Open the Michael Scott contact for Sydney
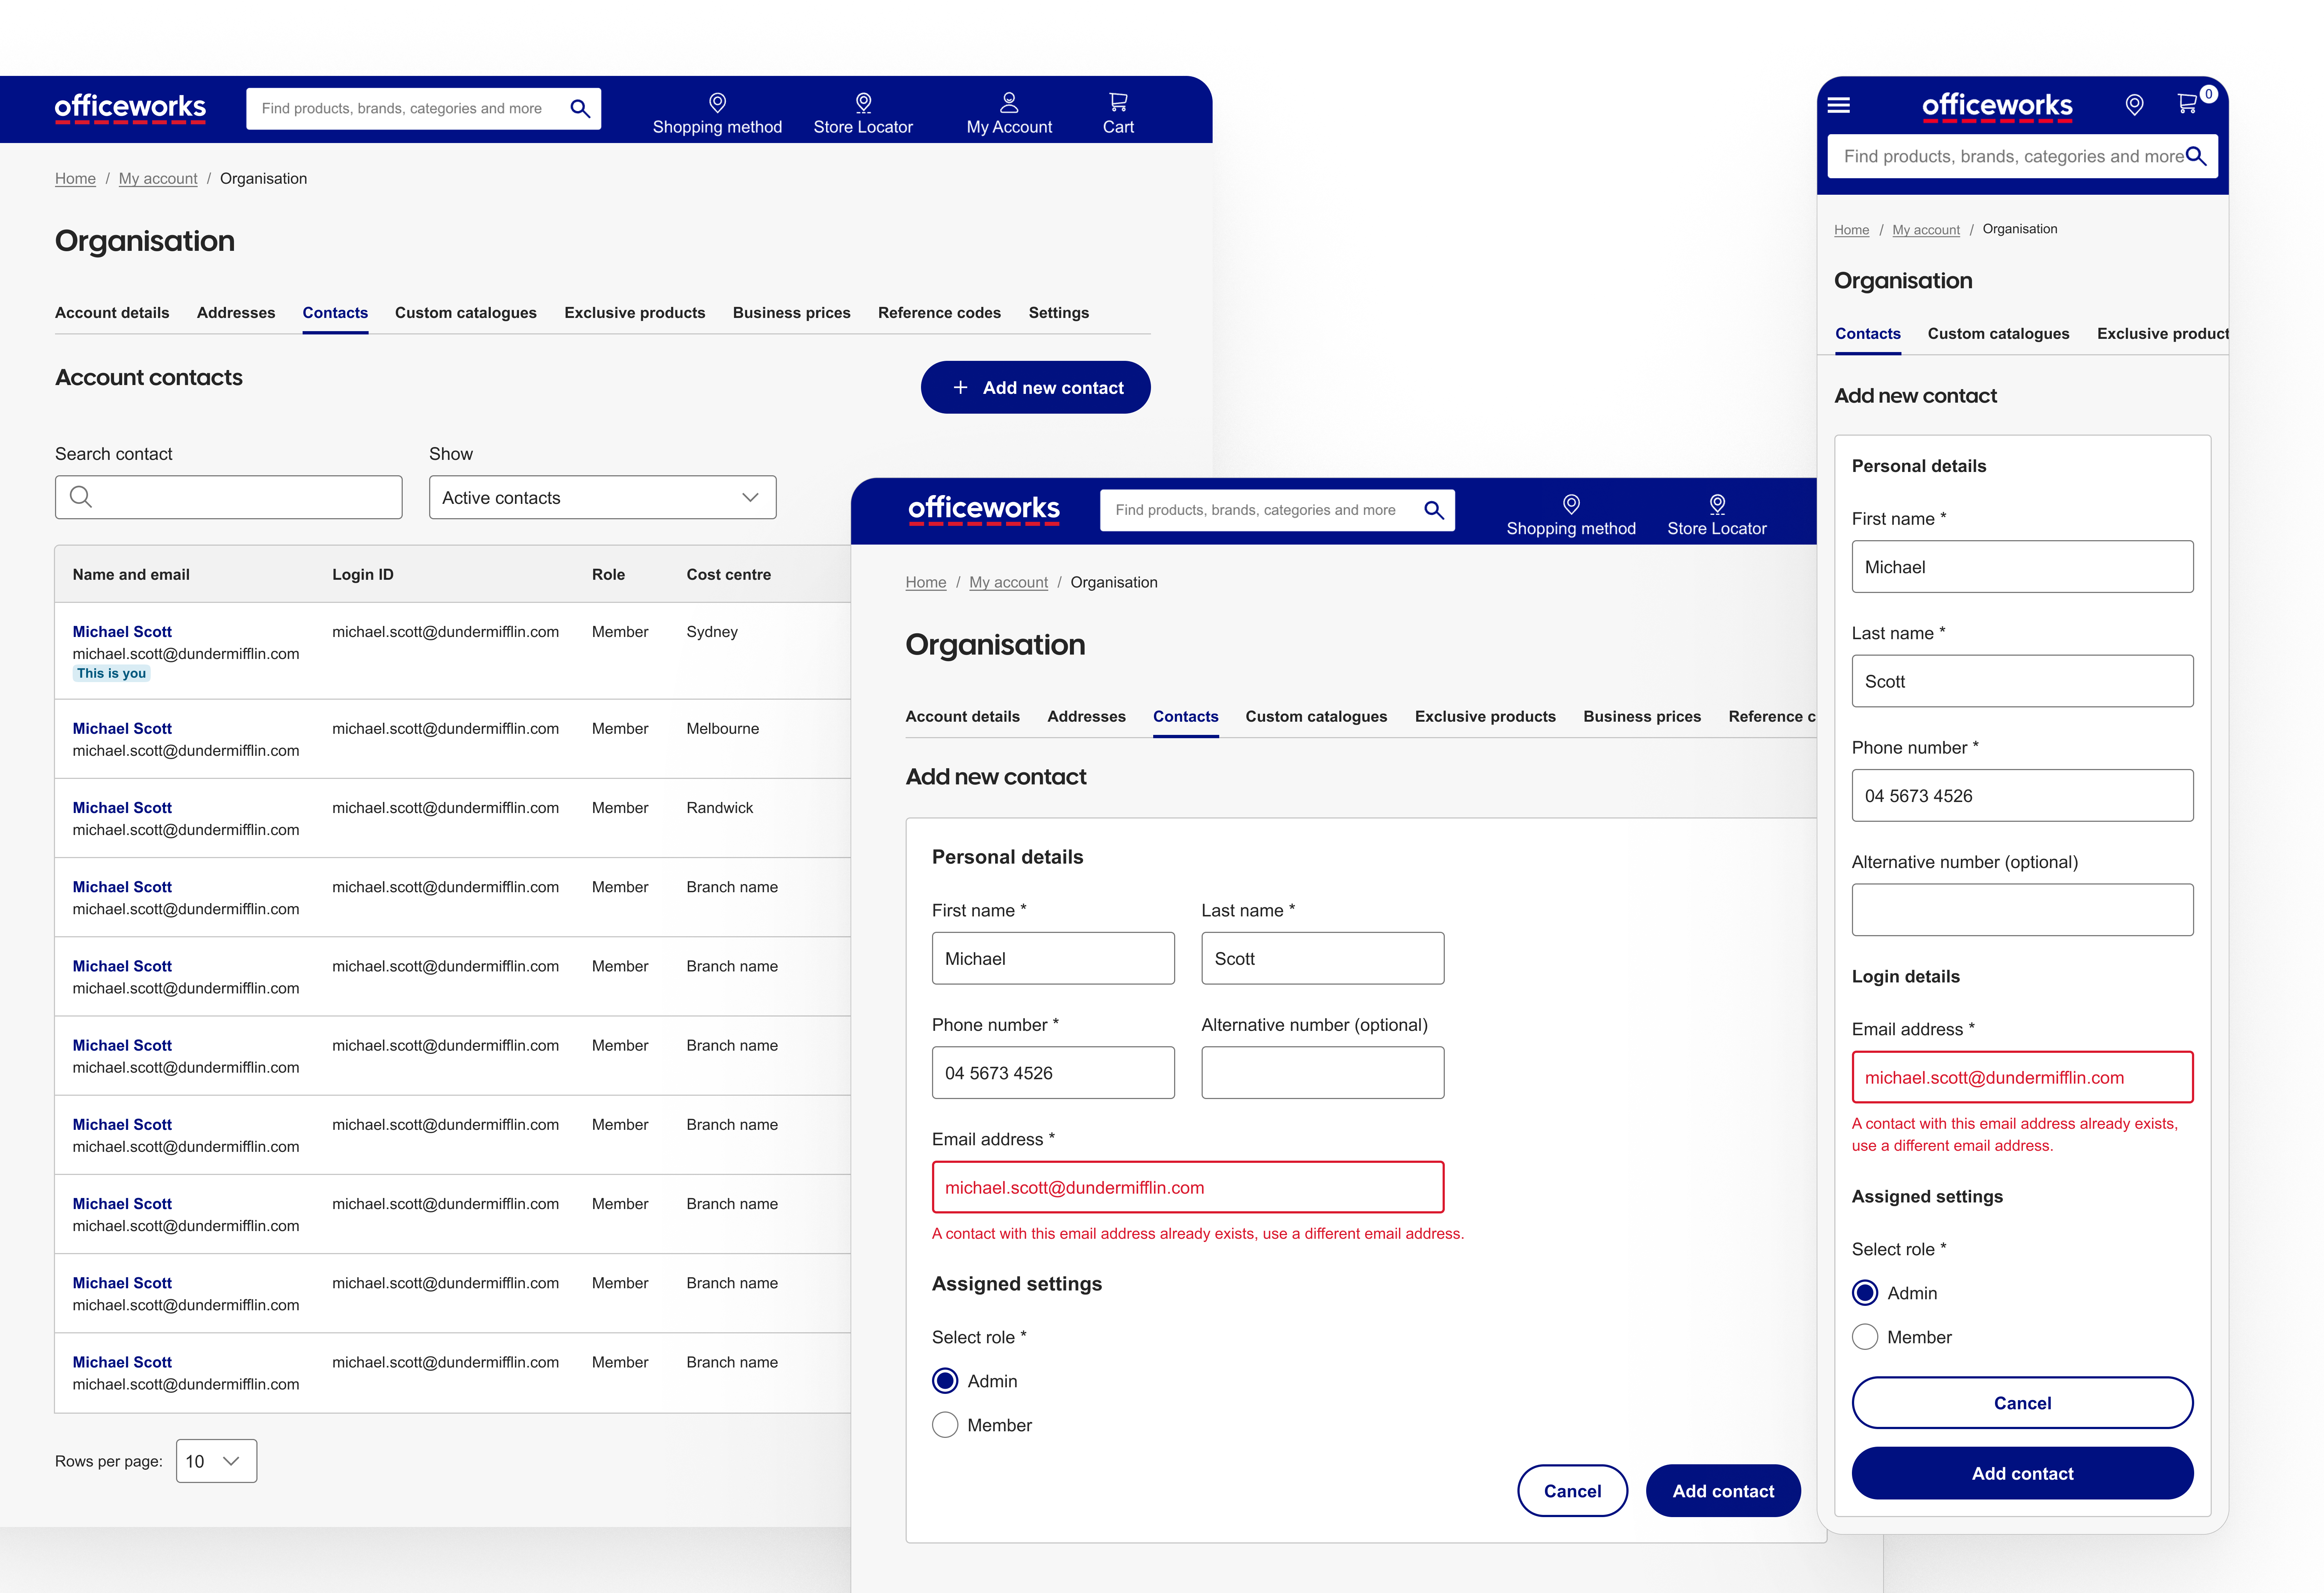Image resolution: width=2324 pixels, height=1593 pixels. [122, 631]
